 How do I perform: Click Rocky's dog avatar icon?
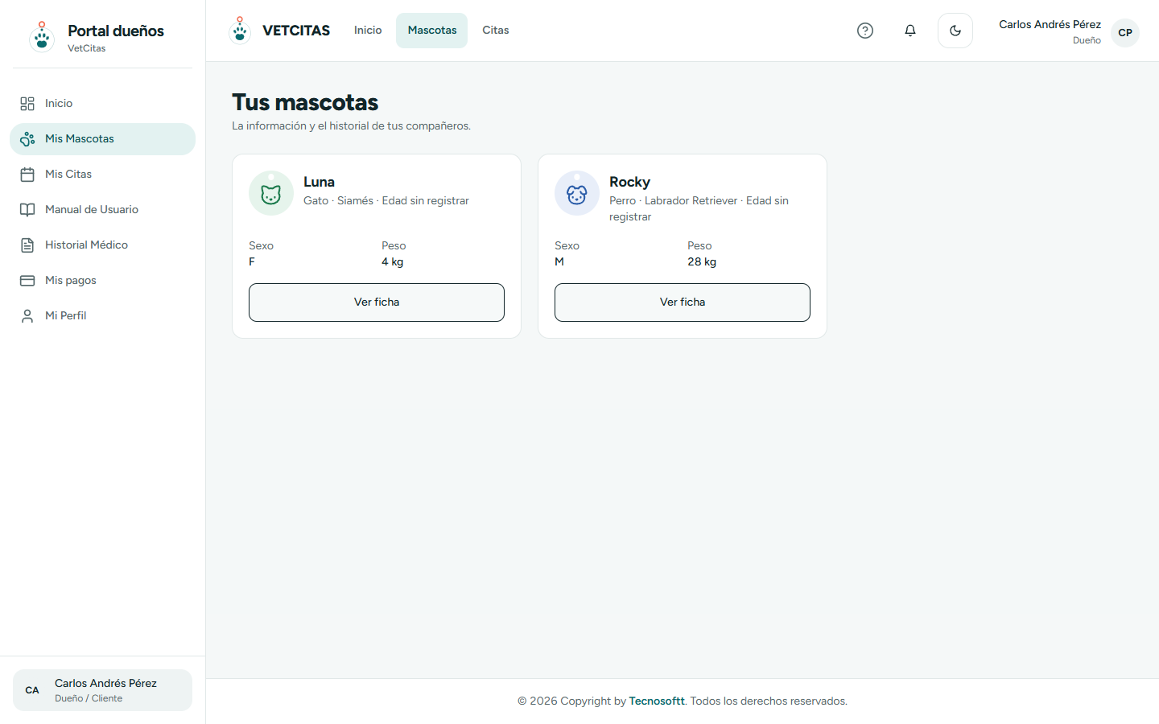click(577, 193)
